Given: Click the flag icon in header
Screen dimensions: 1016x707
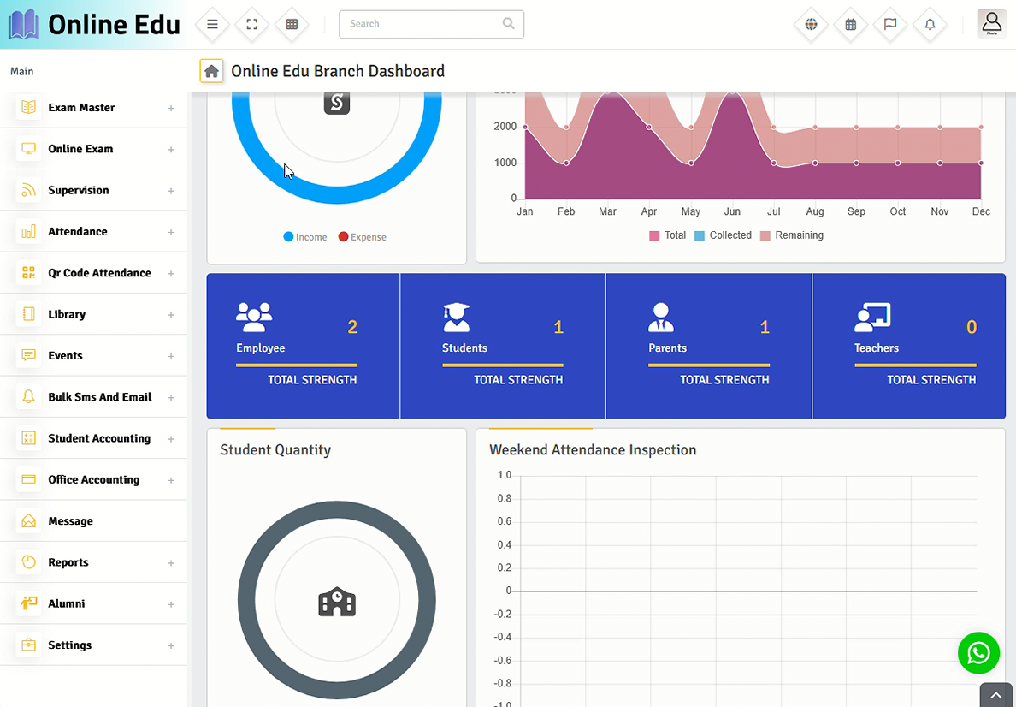Looking at the screenshot, I should point(890,24).
